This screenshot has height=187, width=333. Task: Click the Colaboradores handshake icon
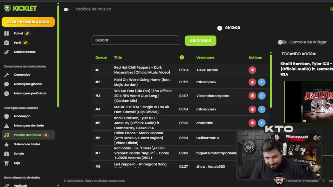click(x=7, y=52)
